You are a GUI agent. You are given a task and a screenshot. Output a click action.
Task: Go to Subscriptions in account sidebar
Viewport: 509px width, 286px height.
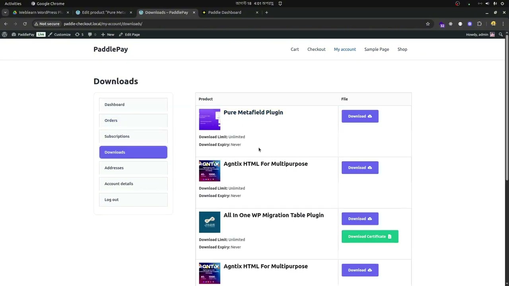pos(133,136)
